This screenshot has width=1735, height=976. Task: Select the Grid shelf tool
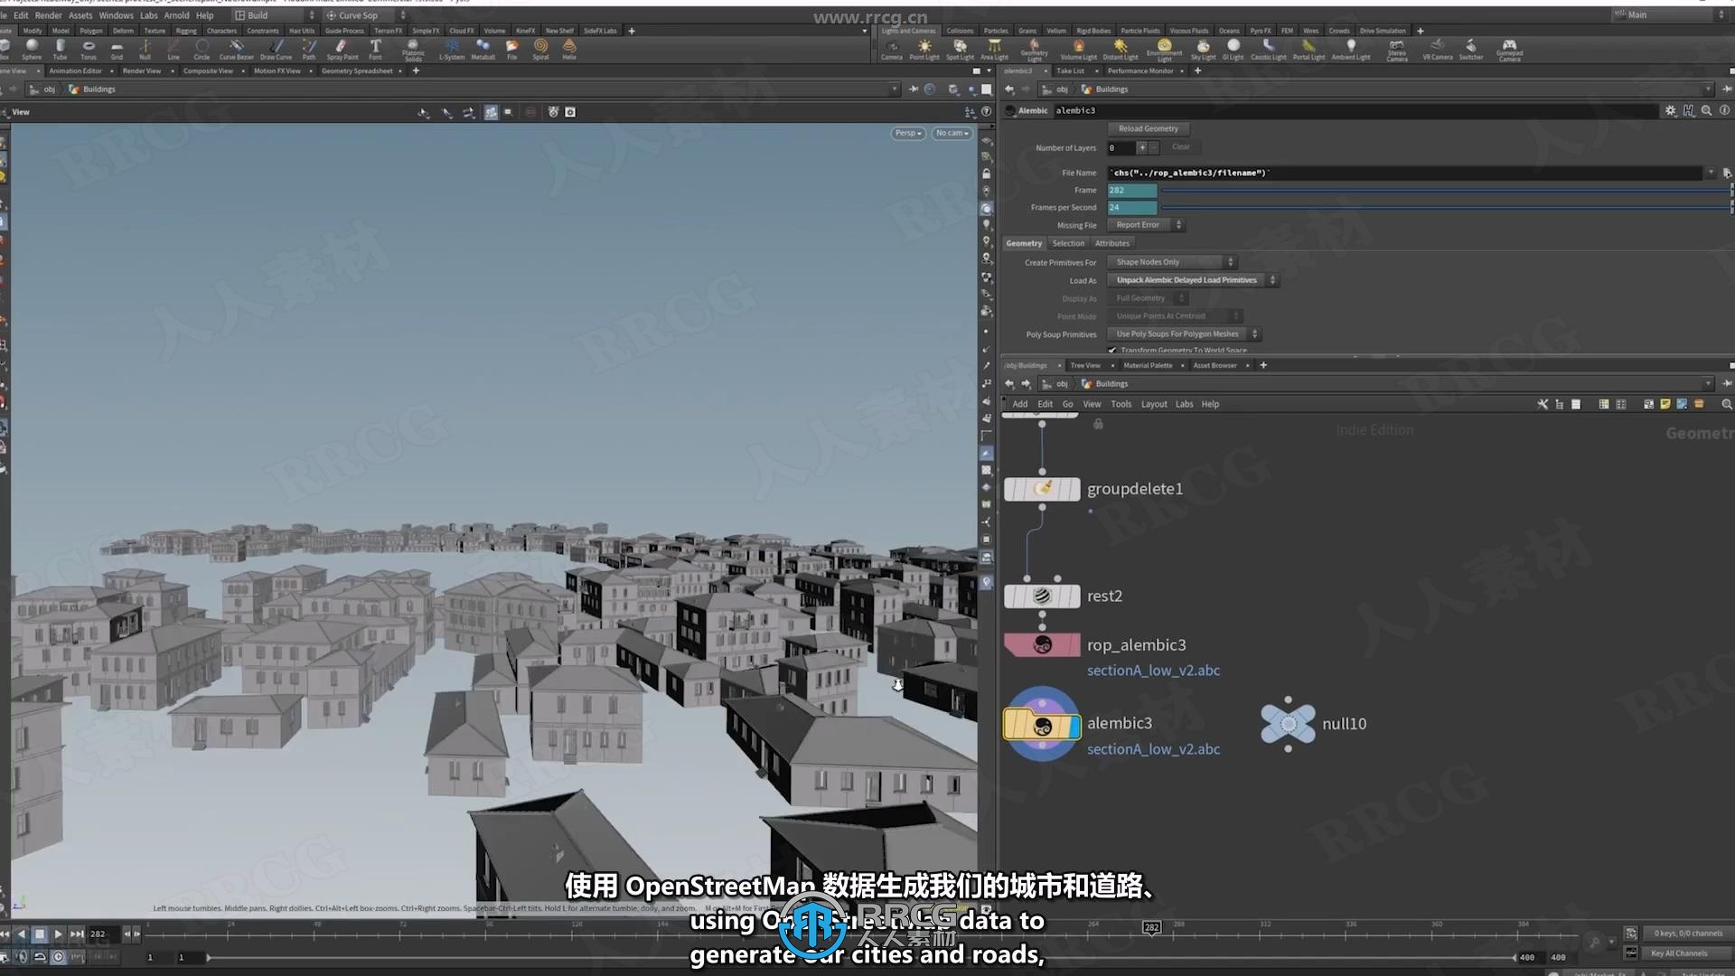[117, 49]
